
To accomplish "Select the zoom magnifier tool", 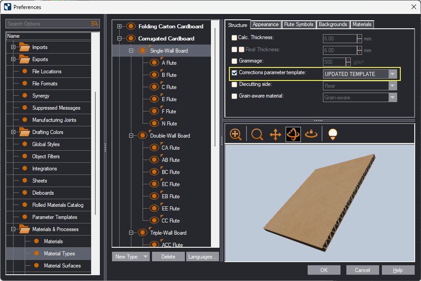I will (257, 134).
